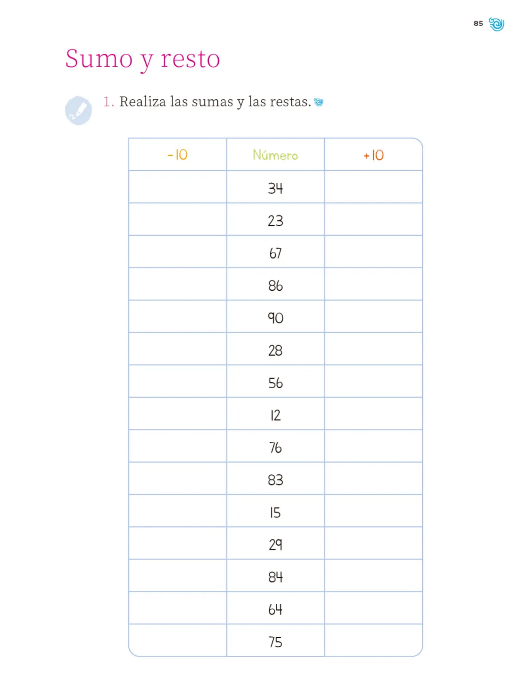Click the instruction text 'Realiza las sumas y las restas'
The width and height of the screenshot is (522, 688).
point(215,102)
